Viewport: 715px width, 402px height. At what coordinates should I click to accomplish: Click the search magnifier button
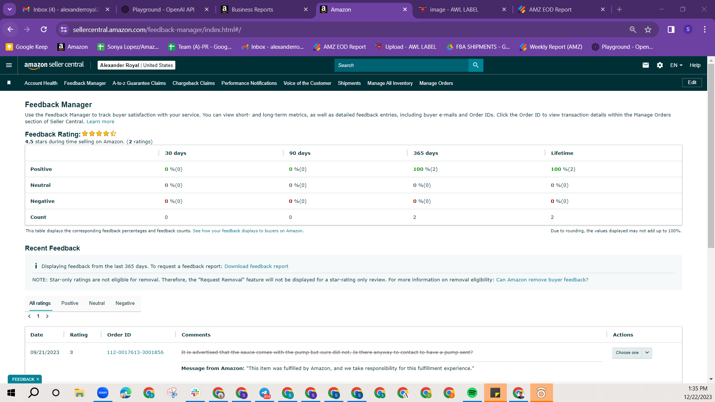click(x=476, y=65)
